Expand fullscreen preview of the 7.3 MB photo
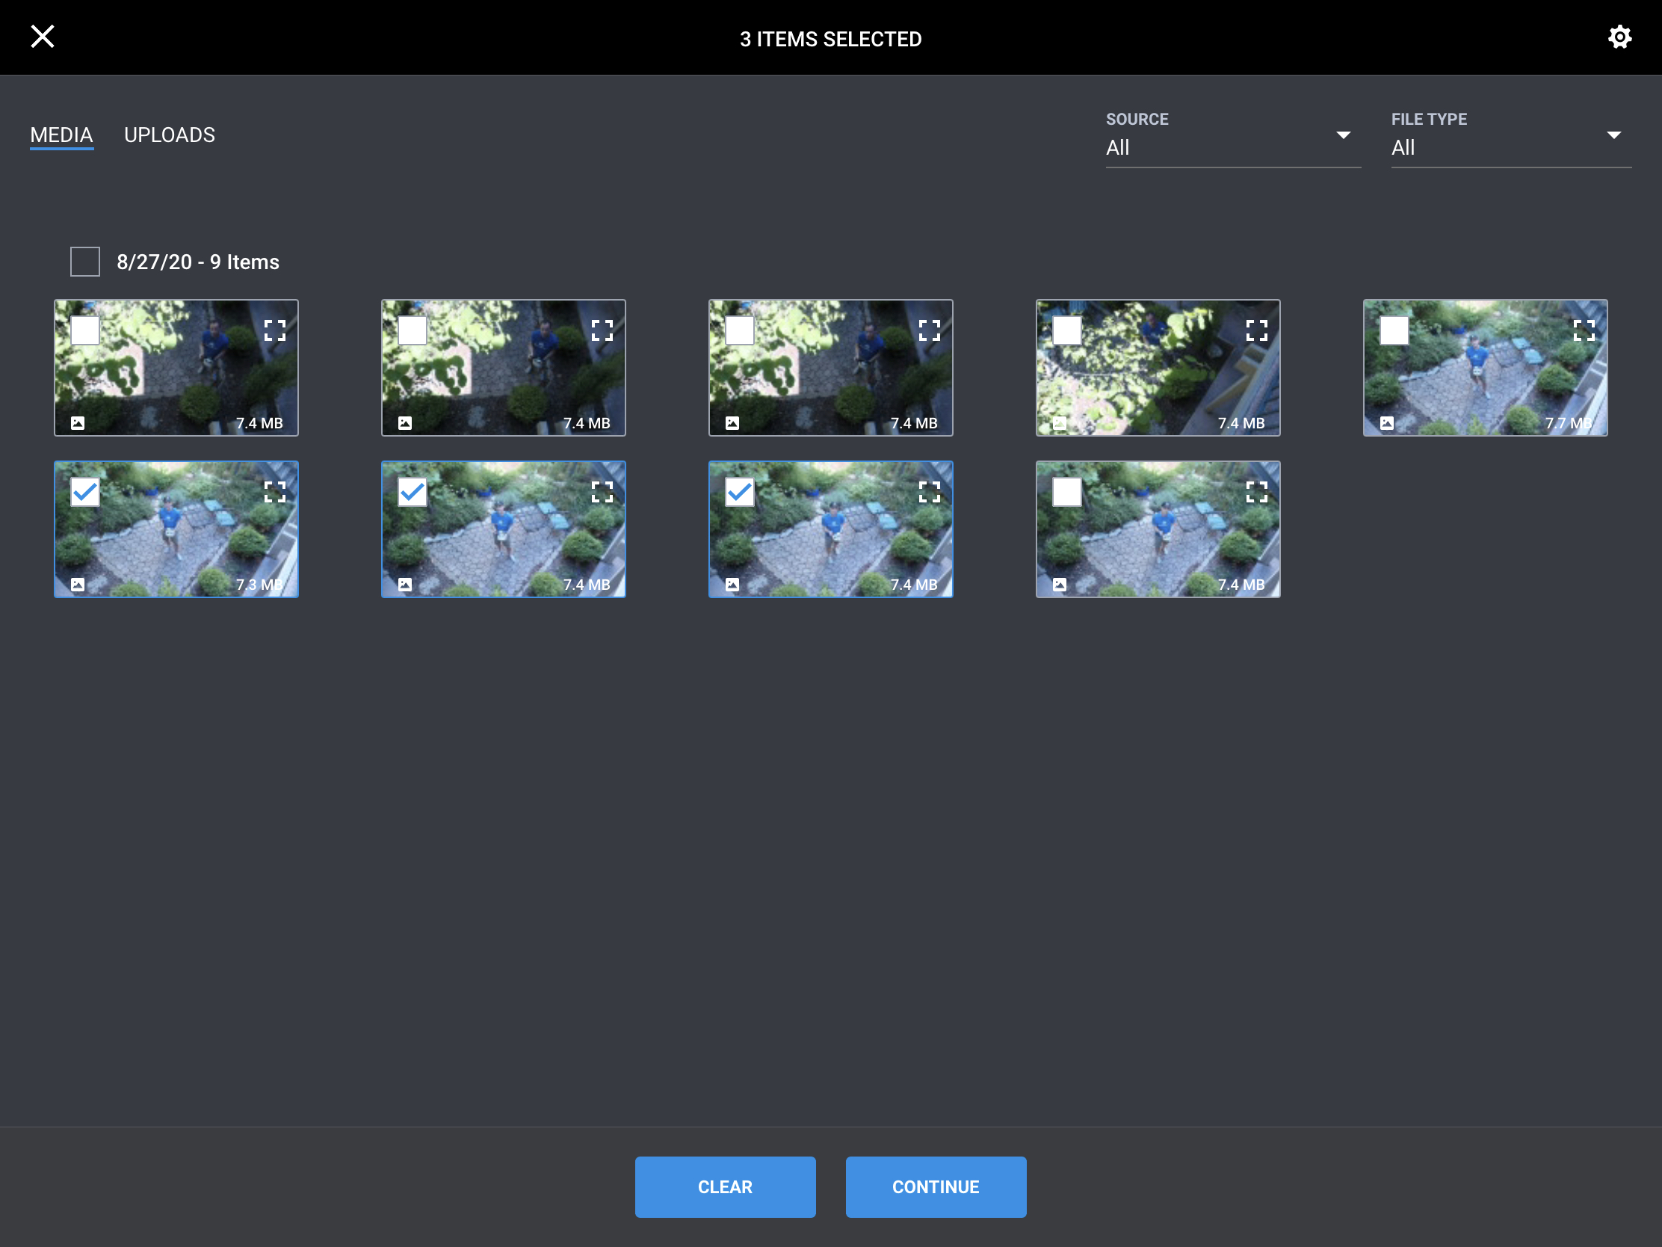The width and height of the screenshot is (1662, 1247). pyautogui.click(x=275, y=492)
